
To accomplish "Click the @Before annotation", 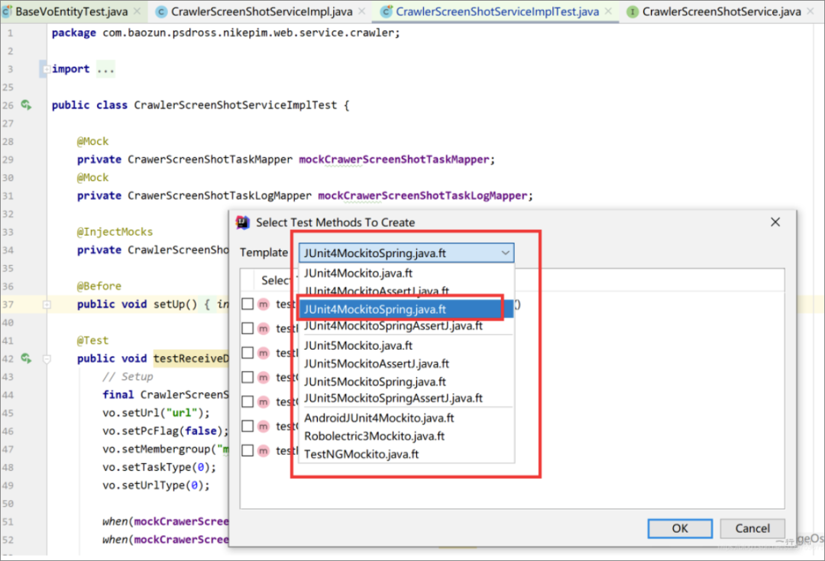I will 99,286.
